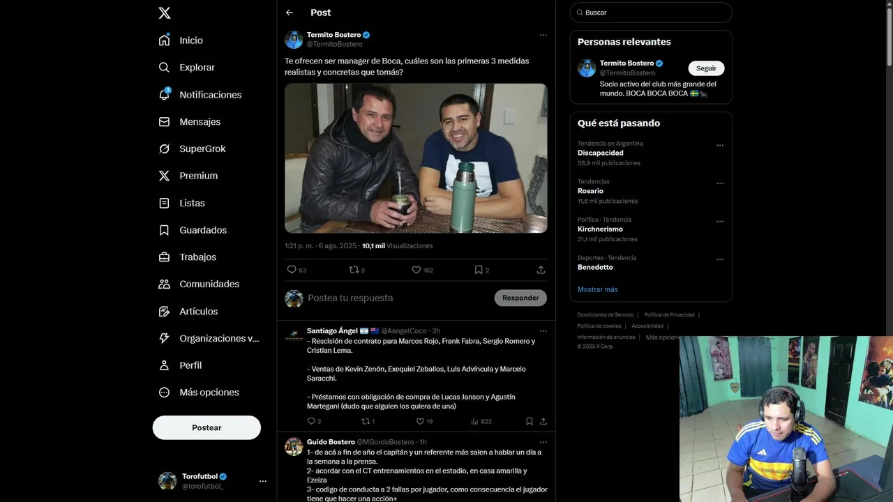Image resolution: width=893 pixels, height=502 pixels.
Task: Expand Torofutbol account menu
Action: click(x=263, y=481)
